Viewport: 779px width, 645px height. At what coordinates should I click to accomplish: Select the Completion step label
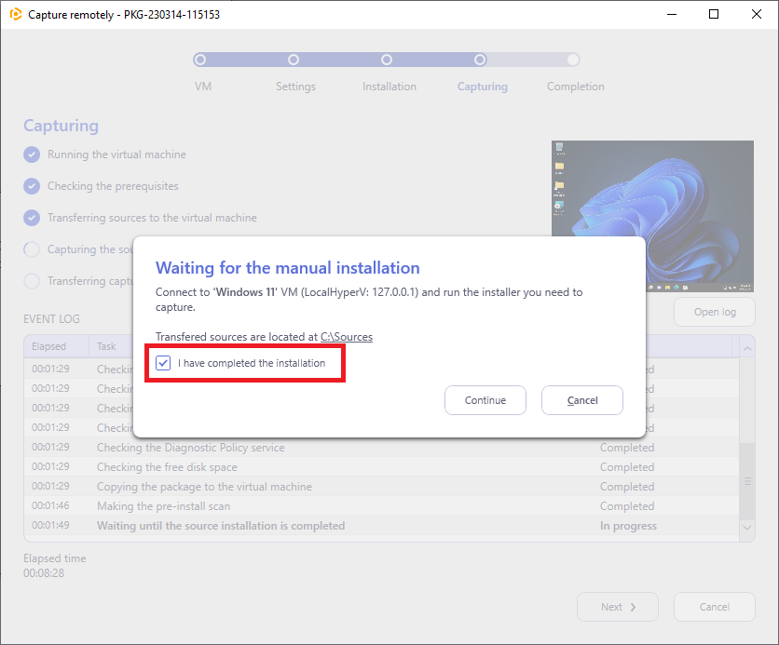(575, 87)
